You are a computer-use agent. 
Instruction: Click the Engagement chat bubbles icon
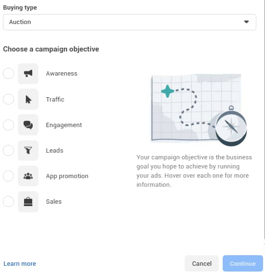pyautogui.click(x=28, y=125)
